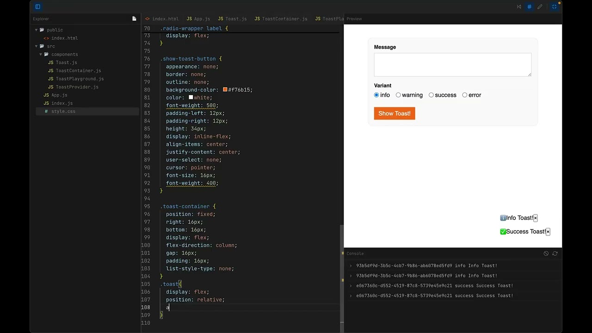Click the Explorer panel title
Viewport: 592px width, 333px height.
coord(41,18)
